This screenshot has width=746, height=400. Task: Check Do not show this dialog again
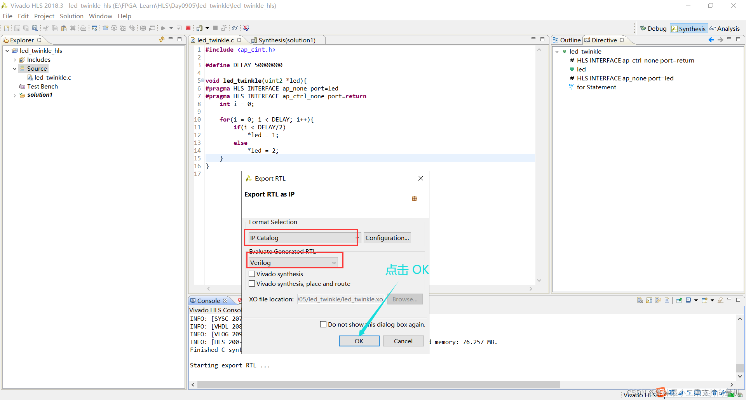click(x=323, y=324)
